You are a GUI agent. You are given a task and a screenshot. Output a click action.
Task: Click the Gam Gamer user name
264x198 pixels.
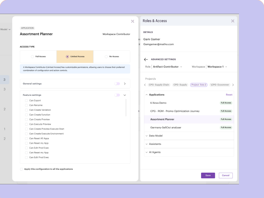click(151, 39)
